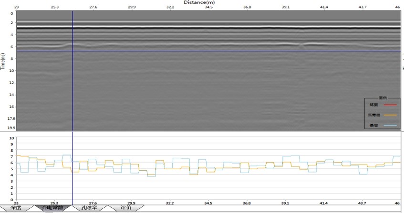The height and width of the screenshot is (213, 404).
Task: Click the 41.4 tick on bottom distance axis
Action: [x=324, y=203]
